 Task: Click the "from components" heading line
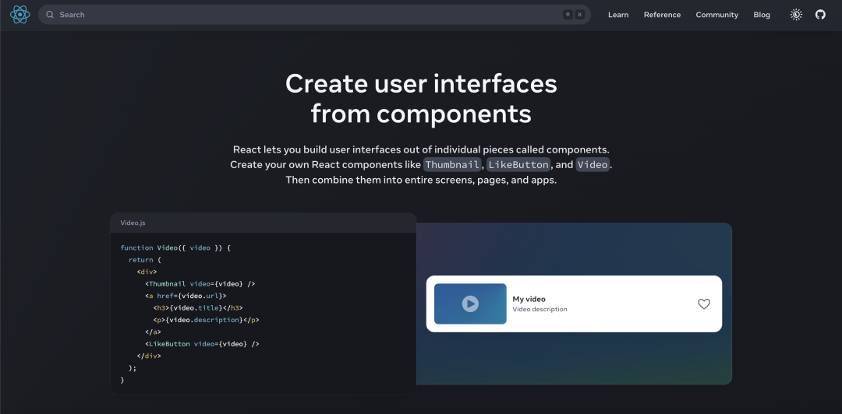click(421, 114)
